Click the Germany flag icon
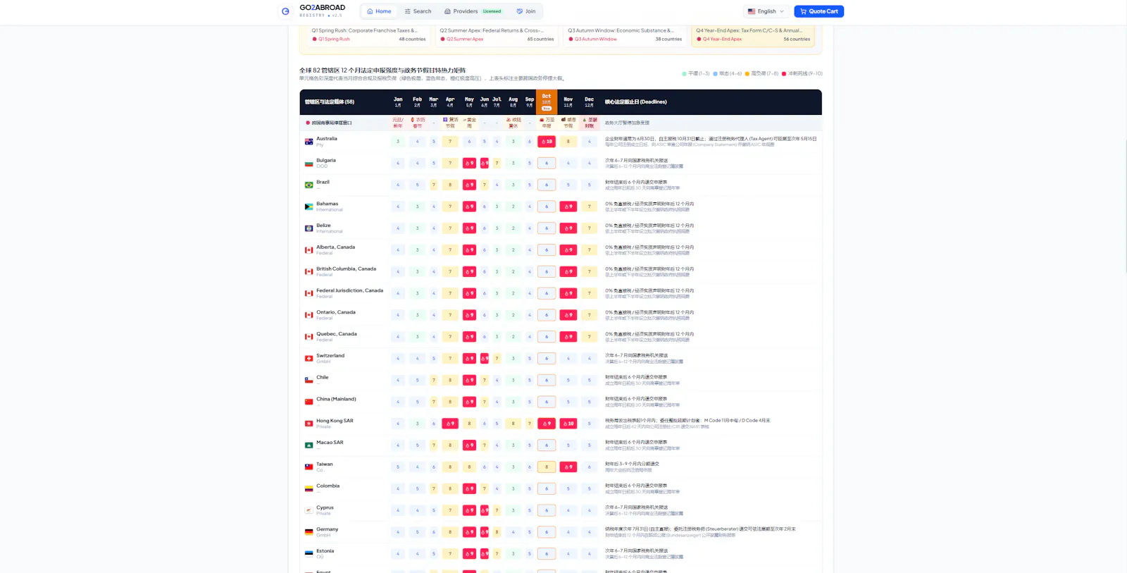The height and width of the screenshot is (573, 1127). click(x=309, y=532)
